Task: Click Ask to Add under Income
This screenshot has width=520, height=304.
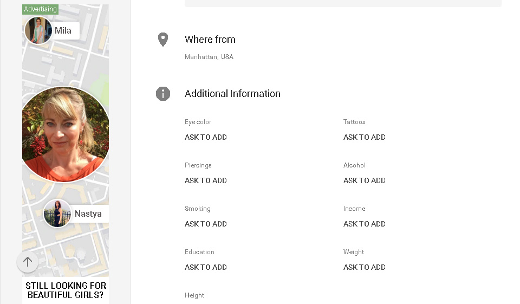Action: click(365, 224)
